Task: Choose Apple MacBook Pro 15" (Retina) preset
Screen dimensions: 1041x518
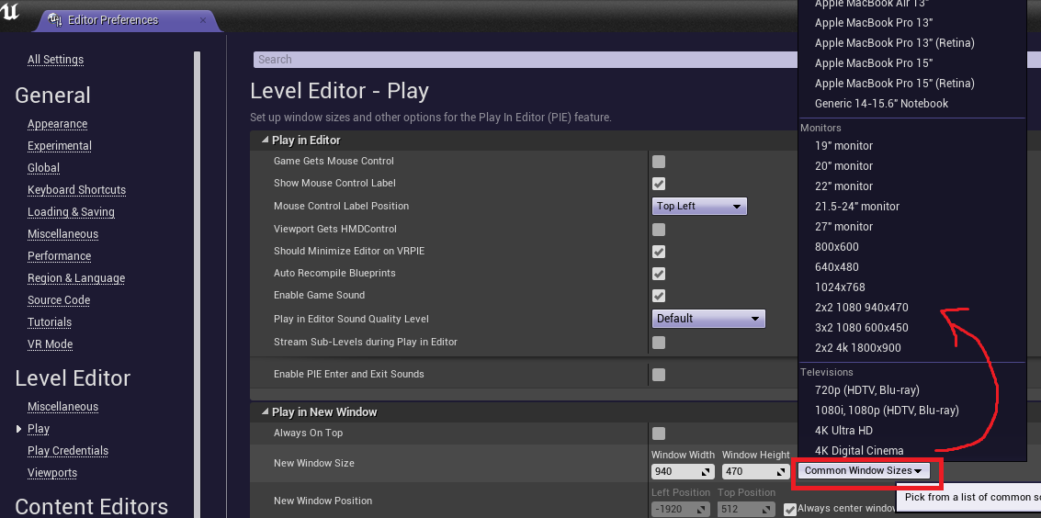Action: (x=894, y=84)
